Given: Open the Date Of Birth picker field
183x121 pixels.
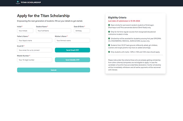Looking at the screenshot, I should [82, 31].
